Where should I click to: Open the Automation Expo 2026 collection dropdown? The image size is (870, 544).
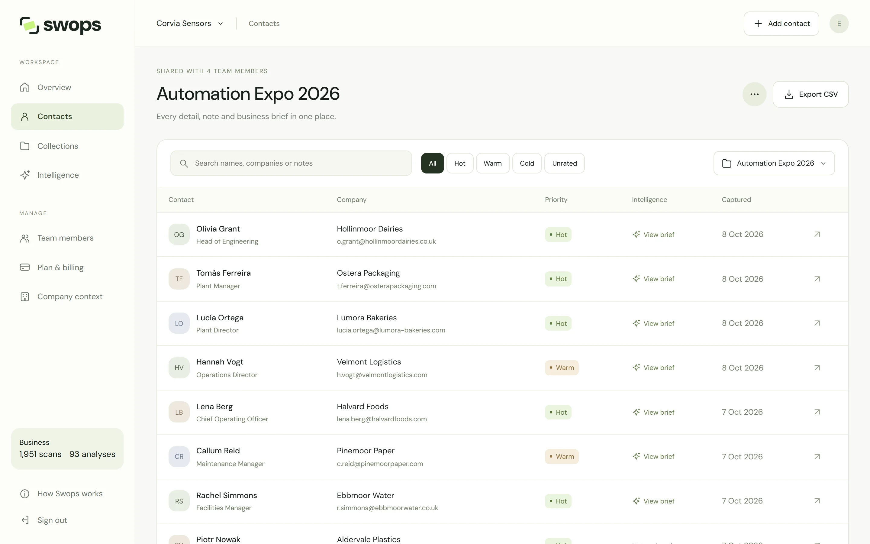click(774, 163)
